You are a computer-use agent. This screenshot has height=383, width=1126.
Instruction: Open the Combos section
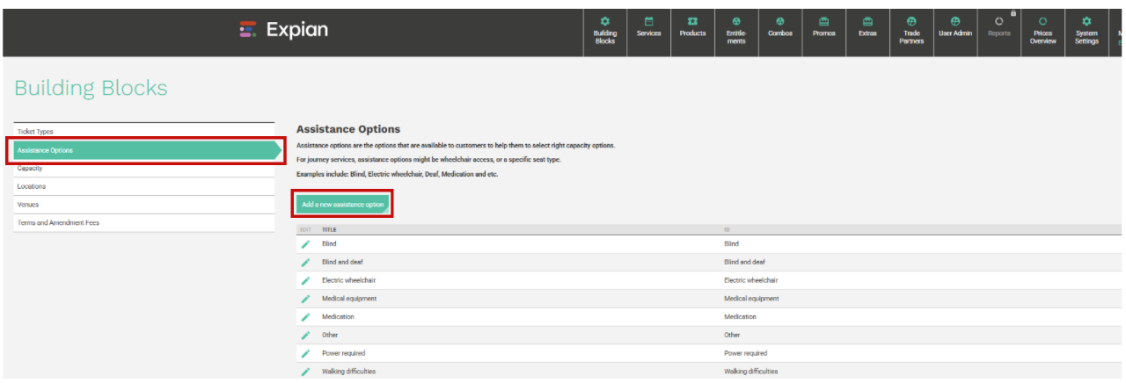pos(779,33)
